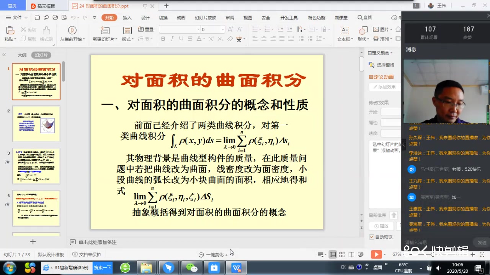Click the Print icon in quick access bar
This screenshot has height=275, width=490.
pyautogui.click(x=55, y=17)
